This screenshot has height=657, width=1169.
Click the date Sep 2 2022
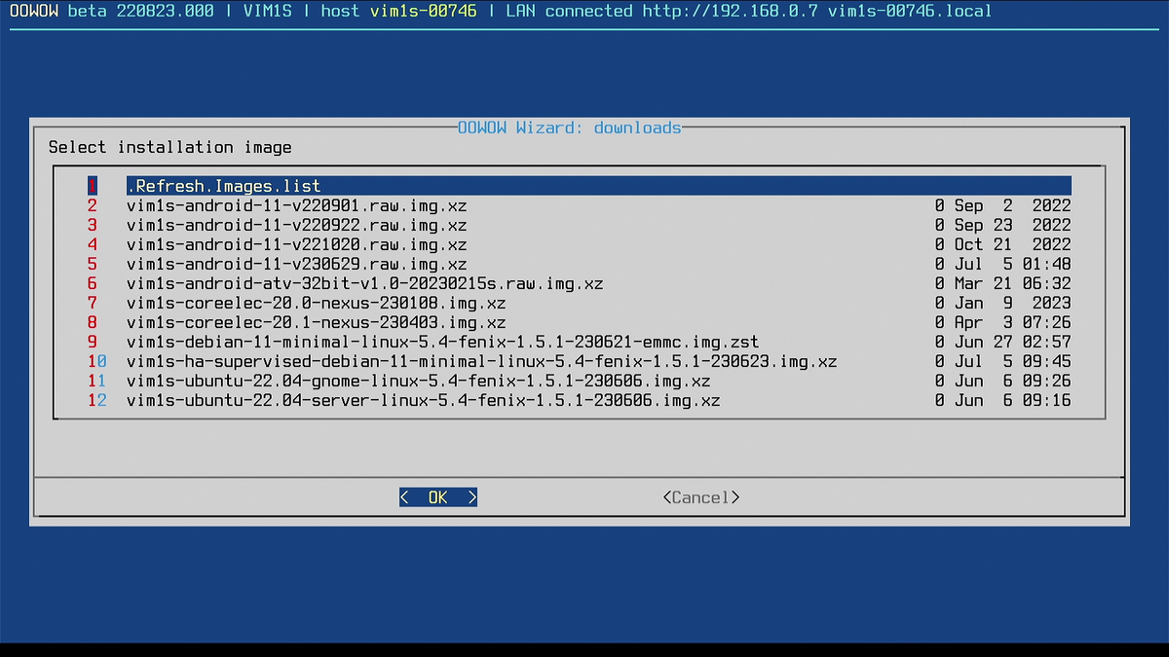1013,205
